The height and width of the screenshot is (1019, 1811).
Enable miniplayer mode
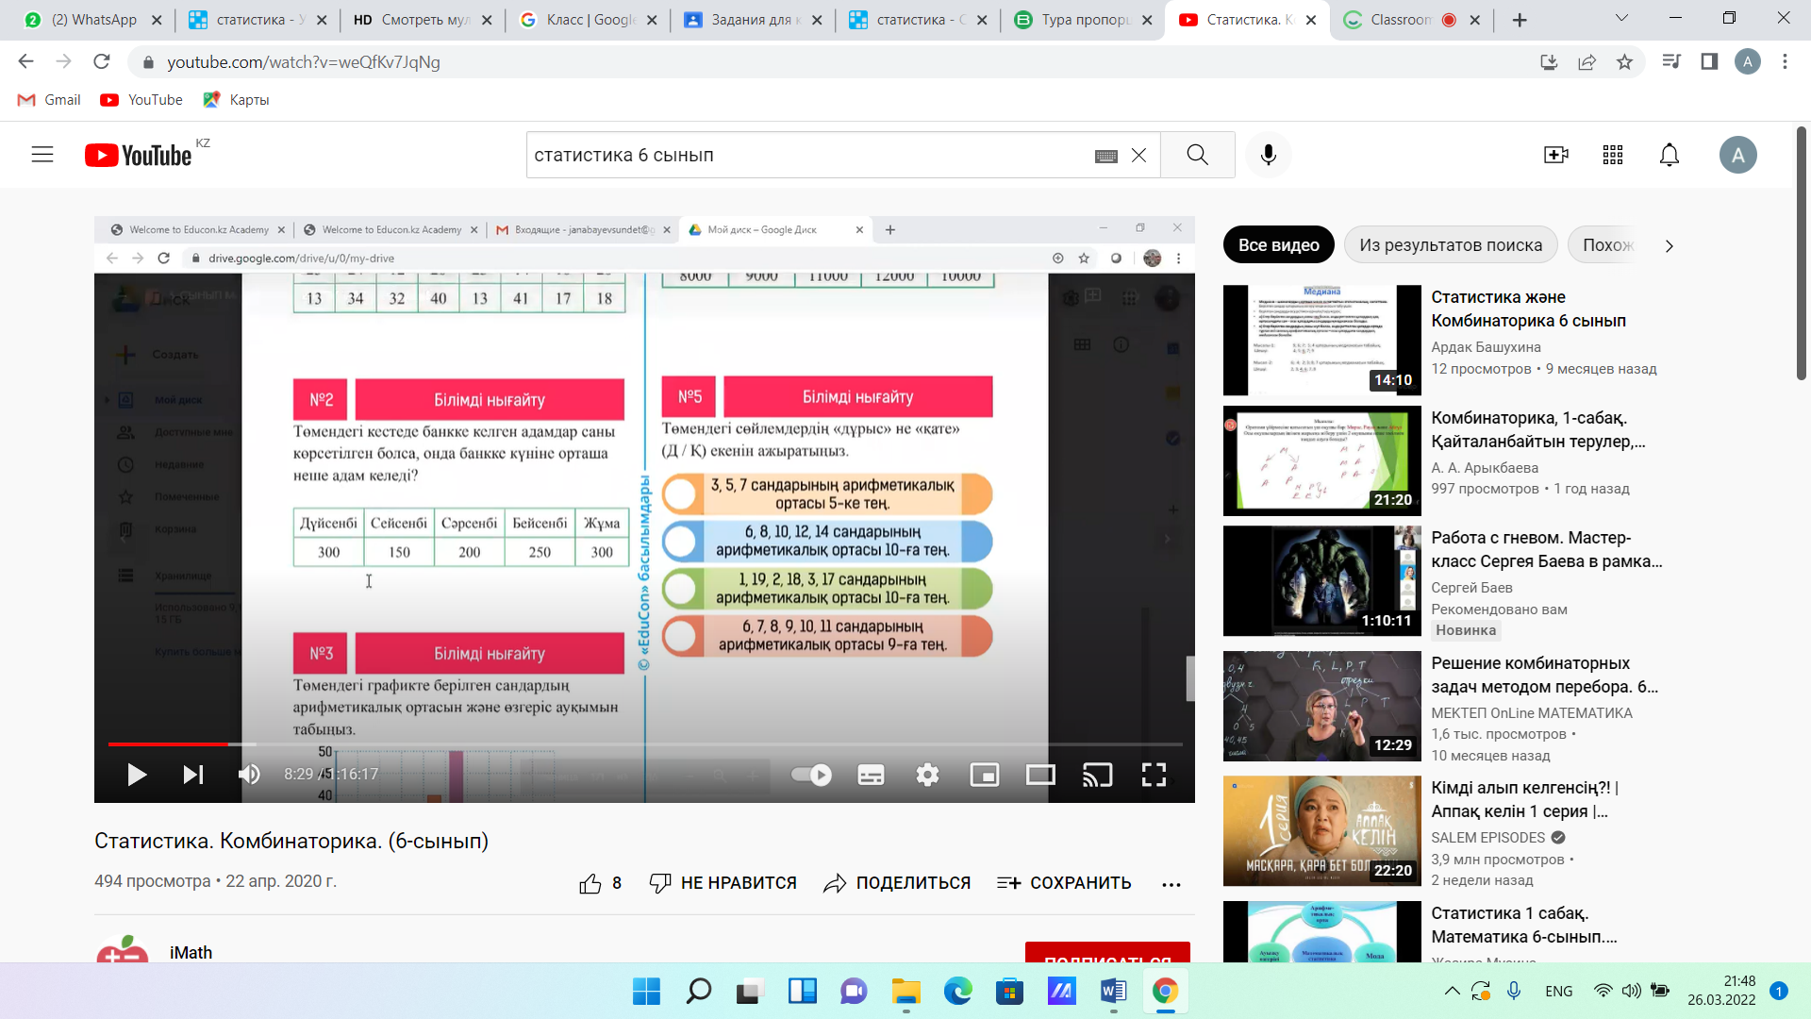pyautogui.click(x=984, y=775)
